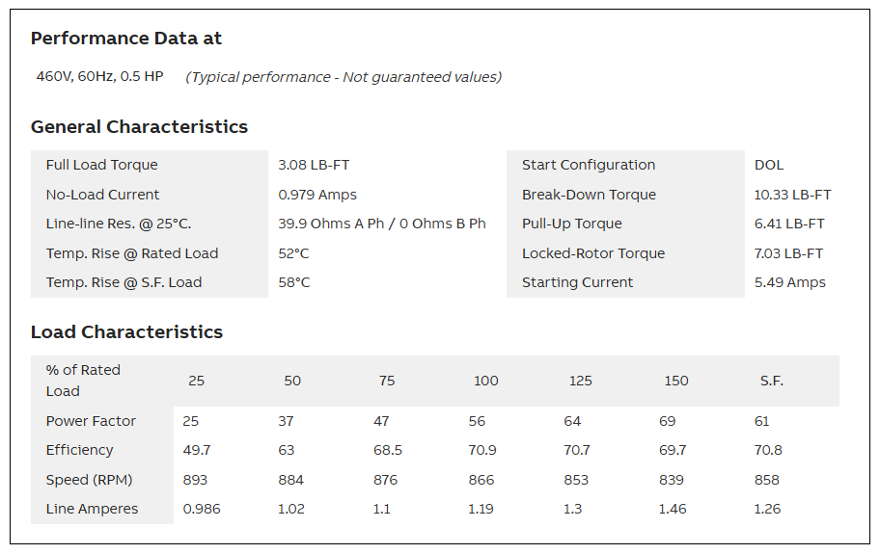Viewport: 880px width, 554px height.
Task: Click the Locked-Rotor Torque label
Action: coord(593,253)
